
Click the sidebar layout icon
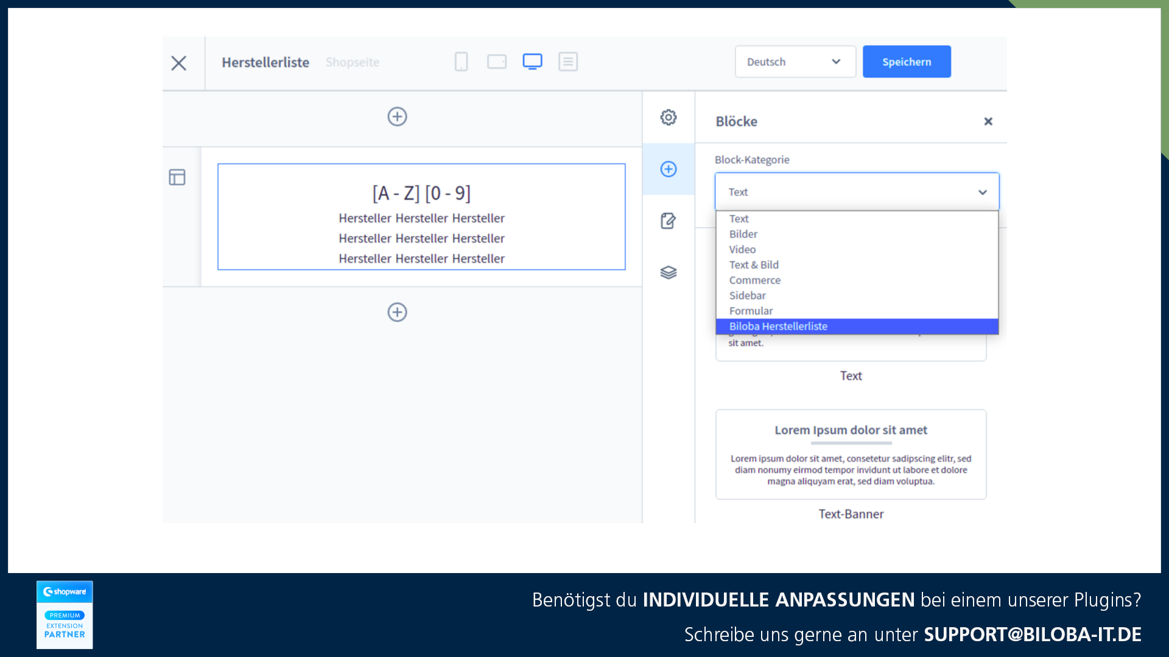(x=176, y=176)
